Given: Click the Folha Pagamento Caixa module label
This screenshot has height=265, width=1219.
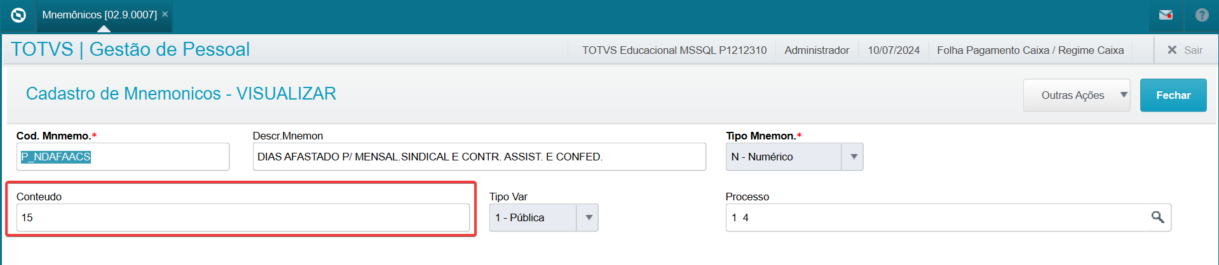Looking at the screenshot, I should click(x=1030, y=50).
